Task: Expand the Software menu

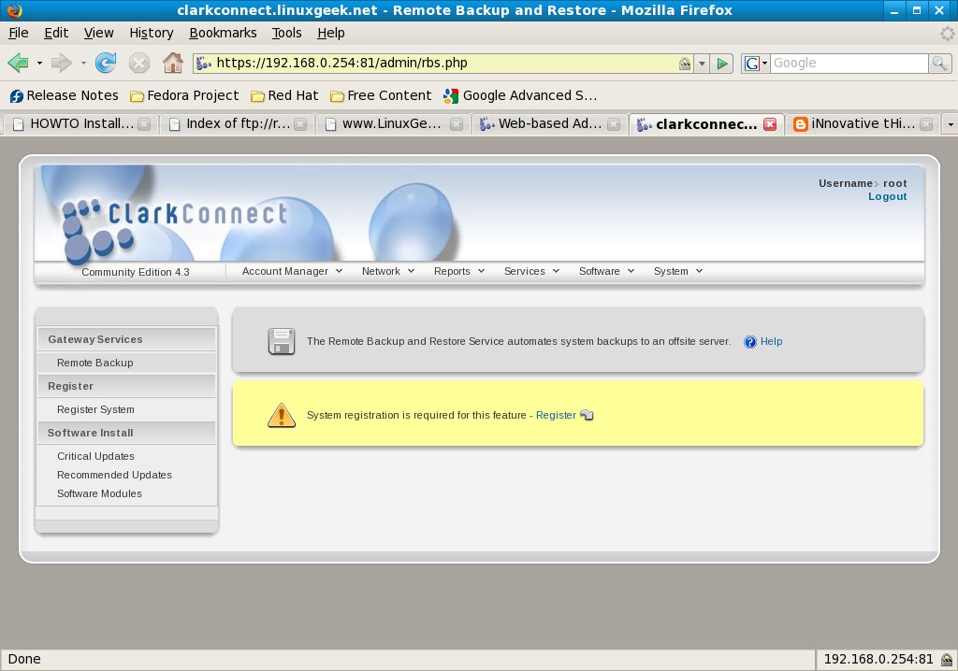Action: tap(606, 271)
